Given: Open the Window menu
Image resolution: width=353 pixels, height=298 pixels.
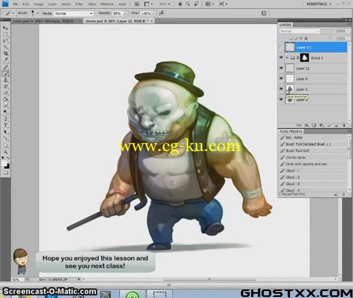Looking at the screenshot, I should [107, 4].
